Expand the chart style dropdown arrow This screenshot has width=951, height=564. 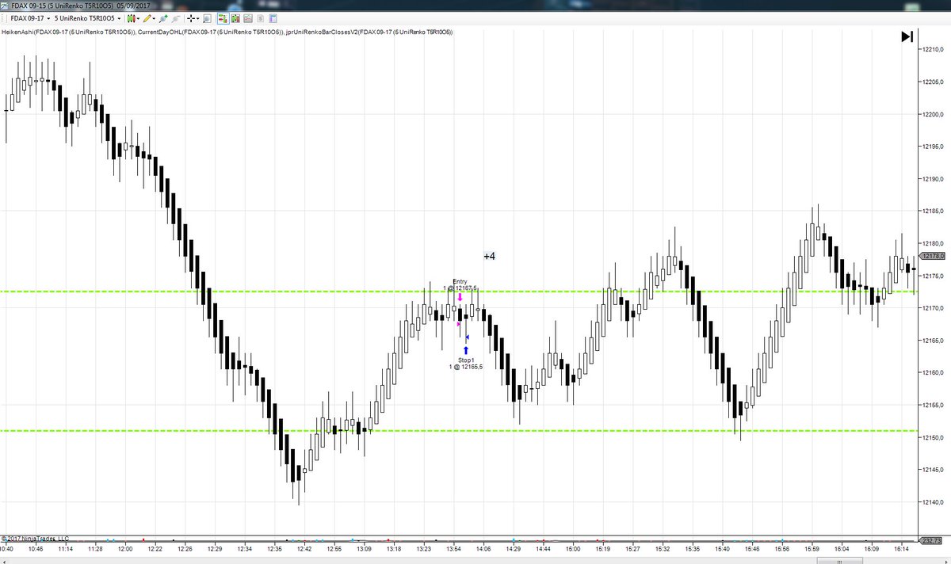139,18
